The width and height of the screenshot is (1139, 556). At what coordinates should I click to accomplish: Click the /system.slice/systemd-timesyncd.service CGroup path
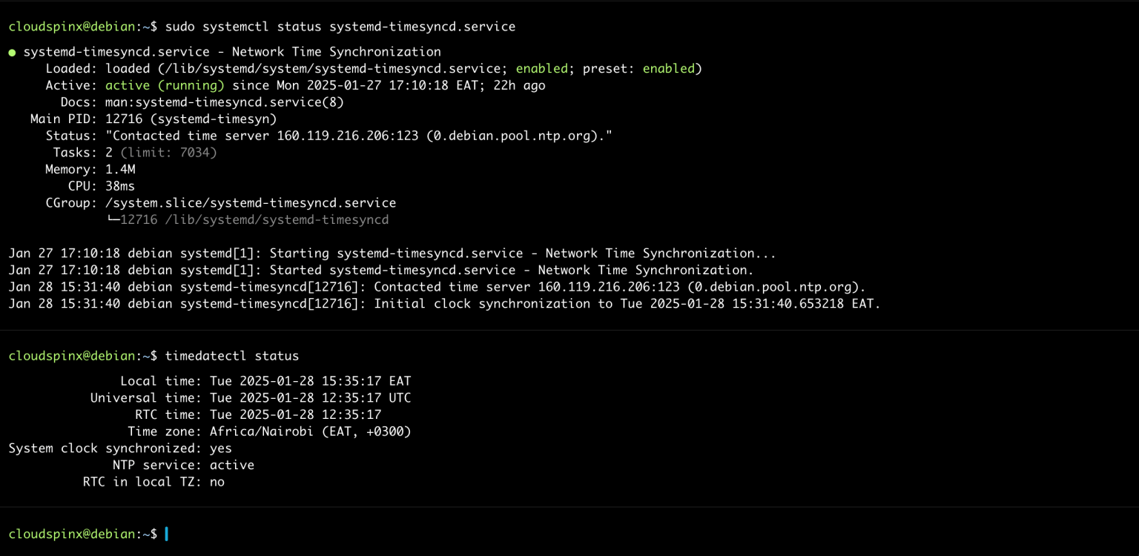pyautogui.click(x=251, y=203)
